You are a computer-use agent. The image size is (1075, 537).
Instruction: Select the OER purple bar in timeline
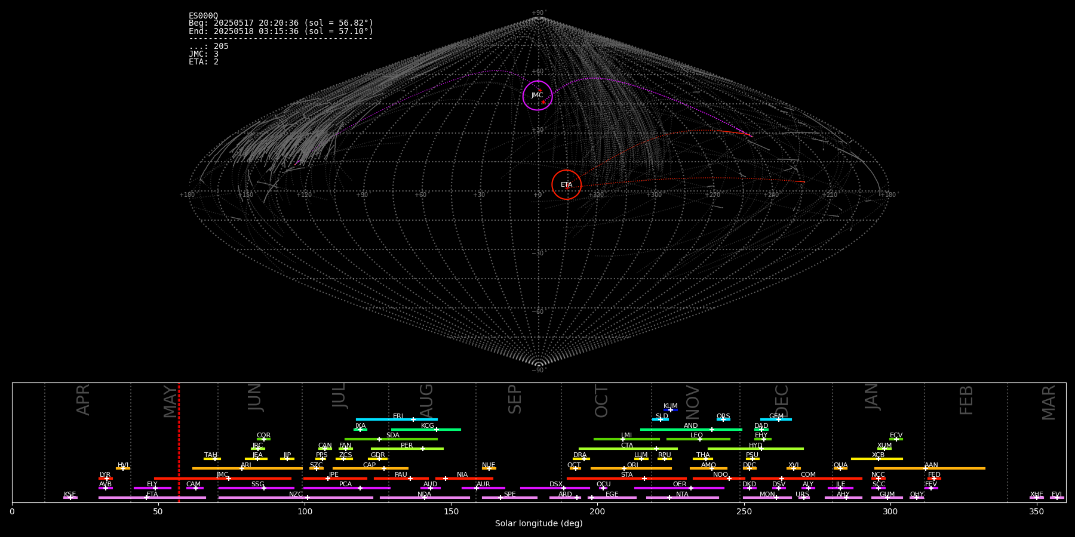tap(679, 488)
